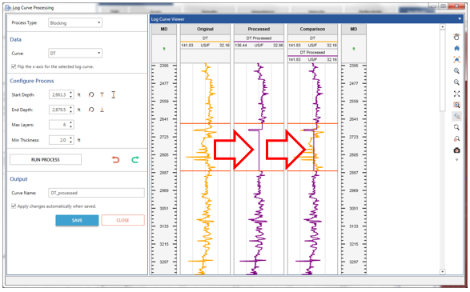Click the home icon with orange corner brackets
The width and height of the screenshot is (470, 292).
[x=456, y=59]
